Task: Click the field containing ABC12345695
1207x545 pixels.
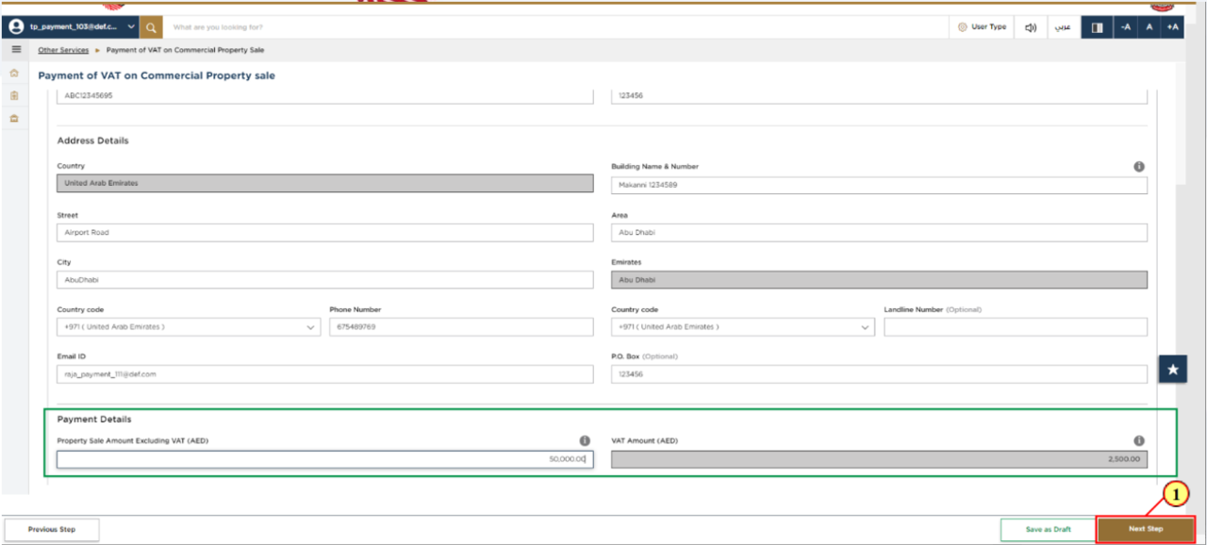Action: tap(325, 96)
